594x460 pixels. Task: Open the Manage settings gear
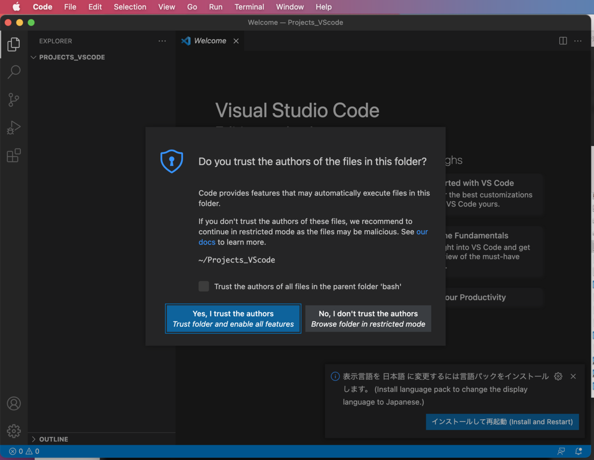(x=14, y=431)
